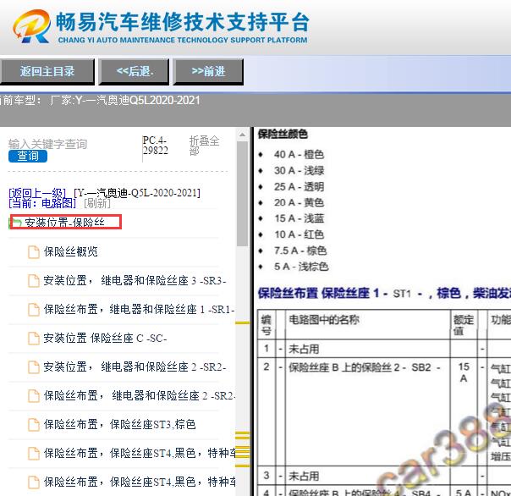Click the blue 查询 search button

click(28, 157)
